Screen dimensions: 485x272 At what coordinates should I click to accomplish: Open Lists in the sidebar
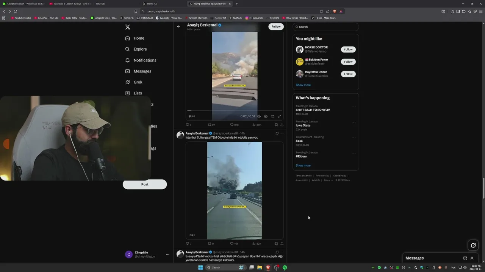[x=133, y=93]
